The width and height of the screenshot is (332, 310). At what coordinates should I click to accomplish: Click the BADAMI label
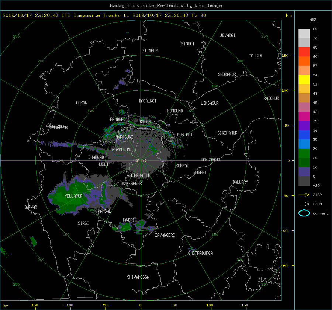146,122
